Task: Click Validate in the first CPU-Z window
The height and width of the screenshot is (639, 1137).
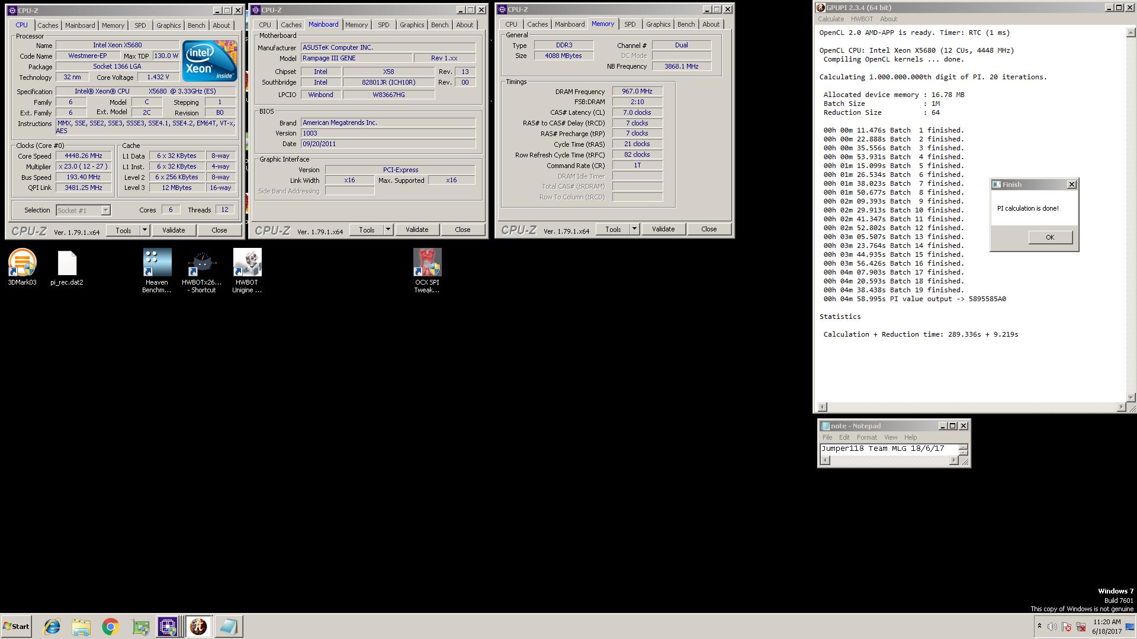Action: 174,230
